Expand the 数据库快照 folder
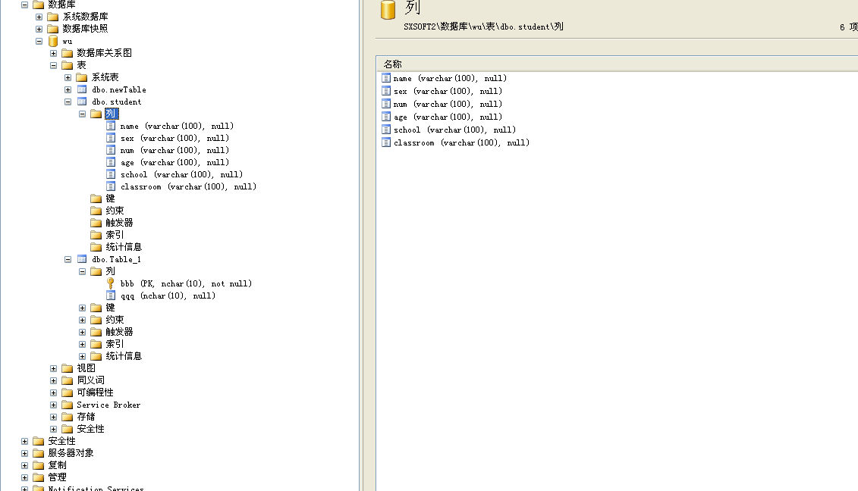The image size is (858, 491). pos(39,29)
